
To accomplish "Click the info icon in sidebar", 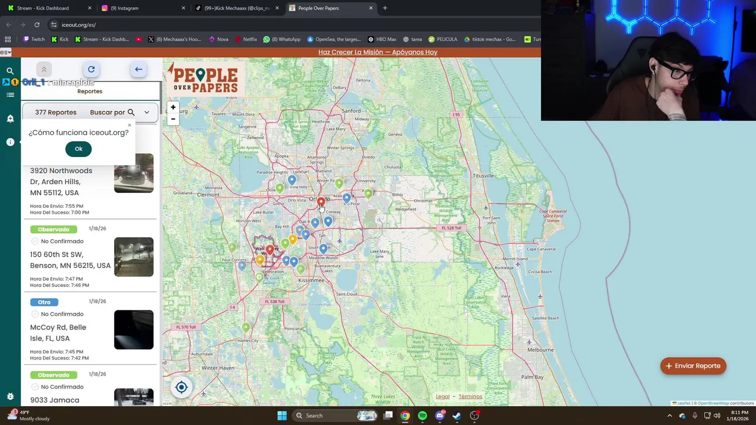I will (10, 142).
